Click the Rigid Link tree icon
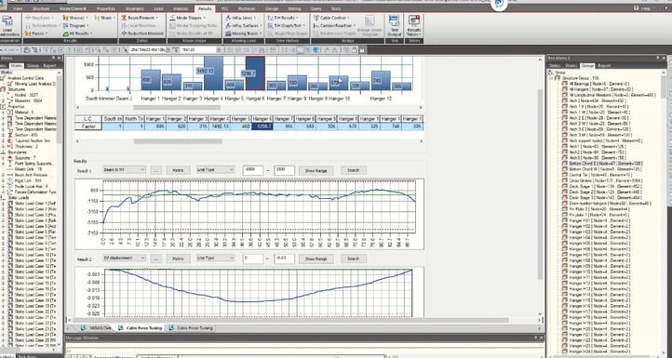The width and height of the screenshot is (672, 358). (9, 180)
